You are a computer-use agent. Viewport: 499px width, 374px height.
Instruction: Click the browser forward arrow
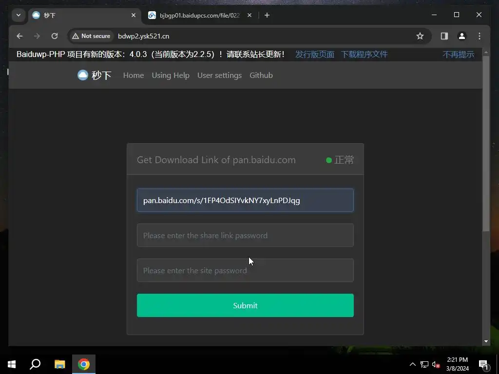point(37,36)
